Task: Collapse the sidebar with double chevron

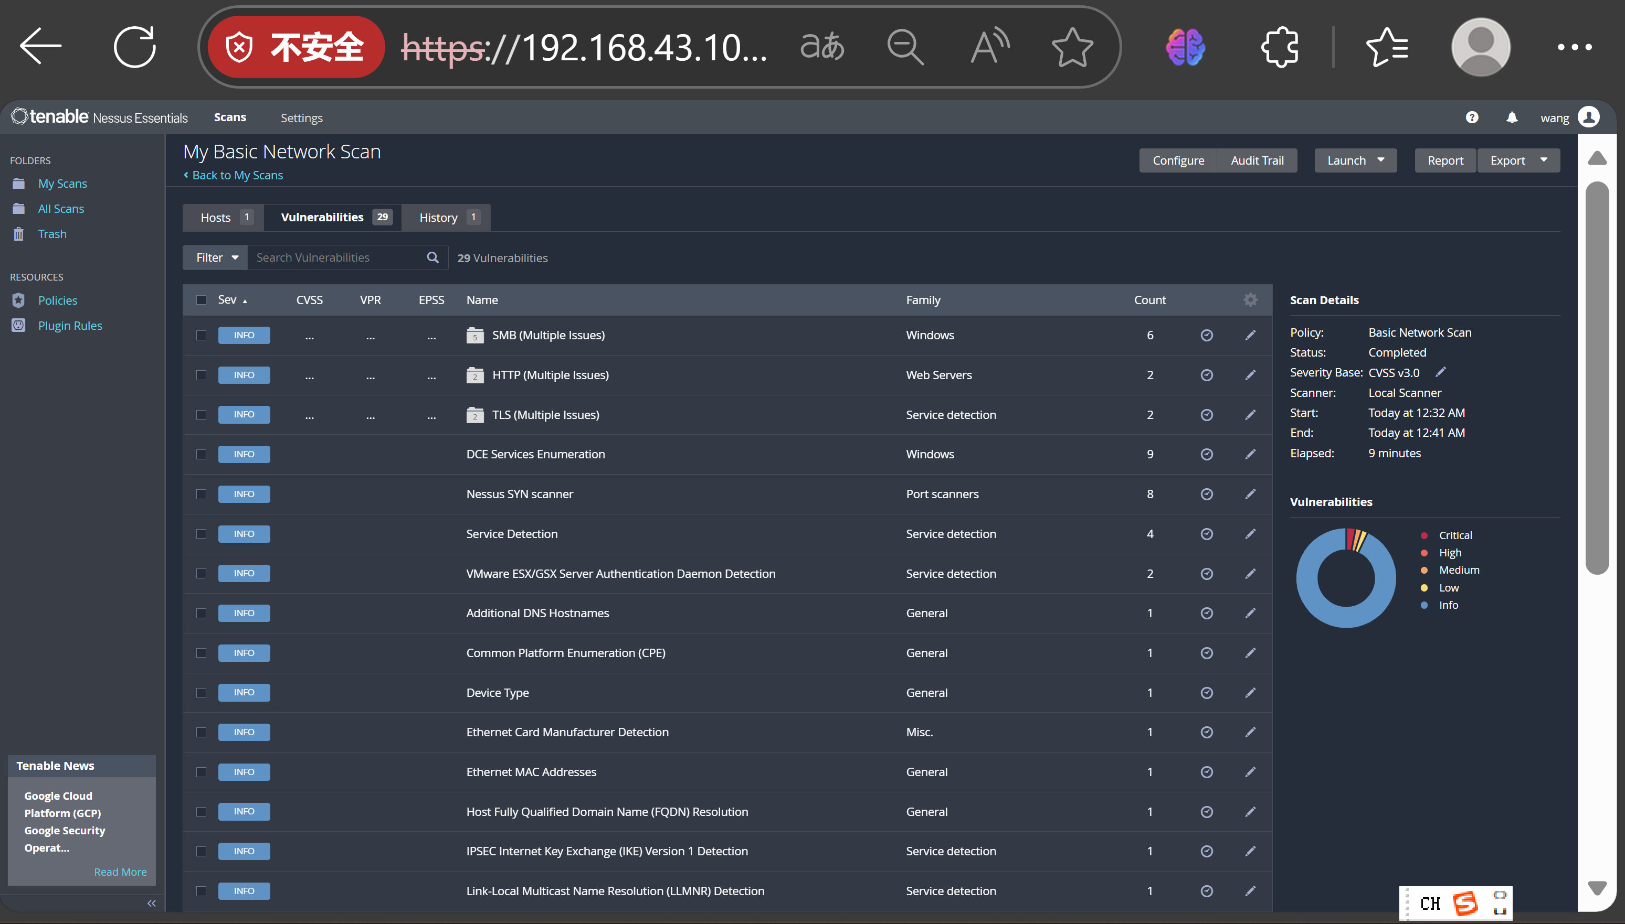Action: (x=151, y=902)
